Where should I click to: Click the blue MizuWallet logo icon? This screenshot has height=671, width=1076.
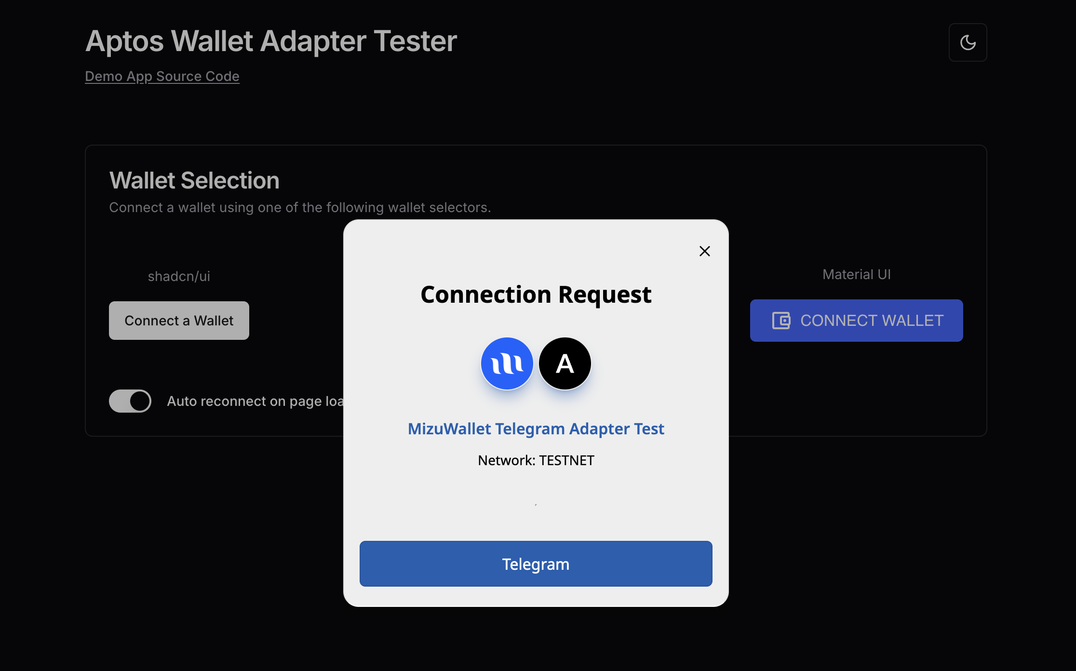507,363
